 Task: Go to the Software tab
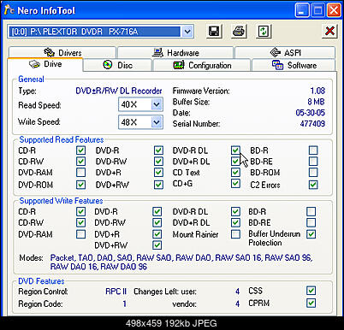coord(294,65)
